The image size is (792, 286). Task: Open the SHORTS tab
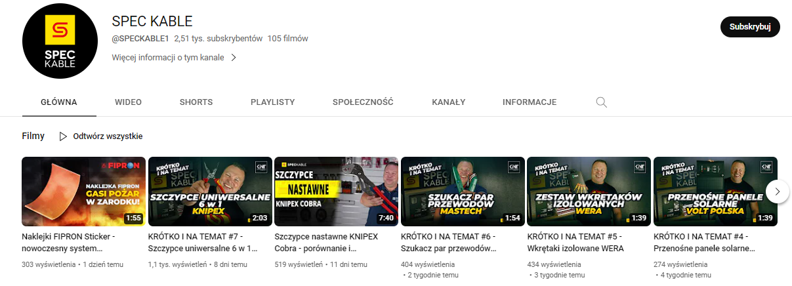point(196,102)
